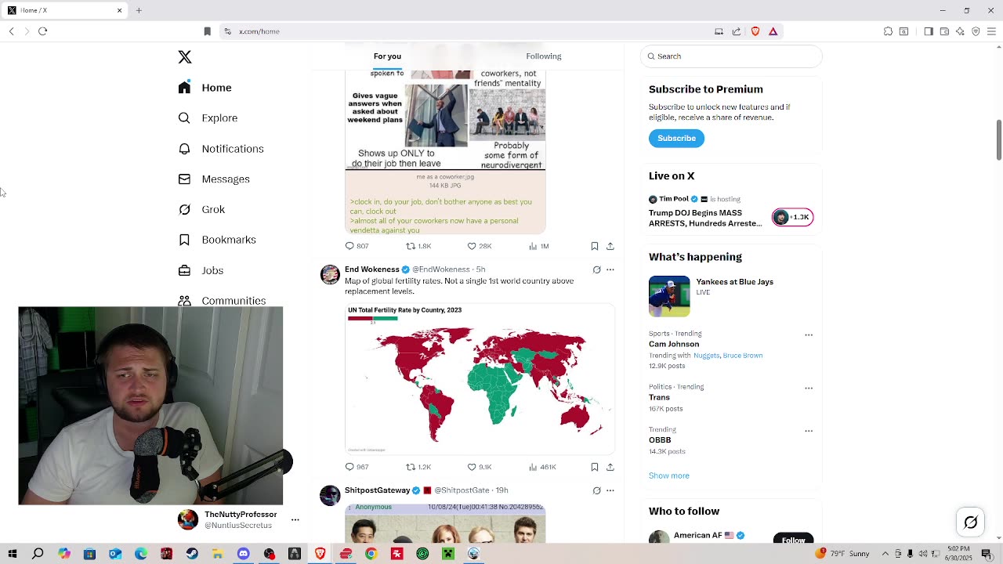1003x564 pixels.
Task: Toggle browser sidebar panel
Action: [x=929, y=31]
